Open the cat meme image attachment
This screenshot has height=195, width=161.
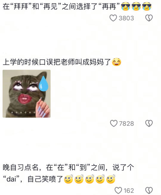click(x=27, y=94)
